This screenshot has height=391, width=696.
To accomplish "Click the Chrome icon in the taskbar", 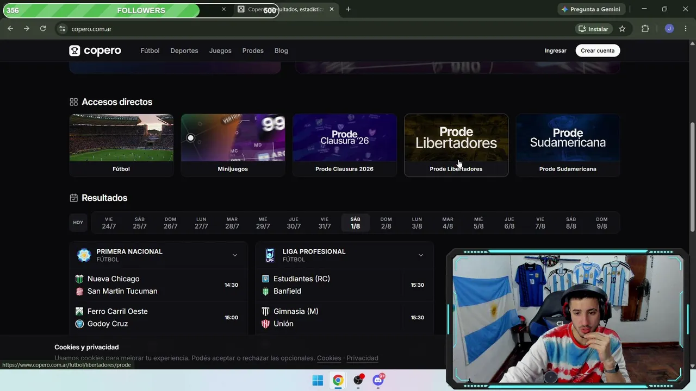I will [x=338, y=380].
